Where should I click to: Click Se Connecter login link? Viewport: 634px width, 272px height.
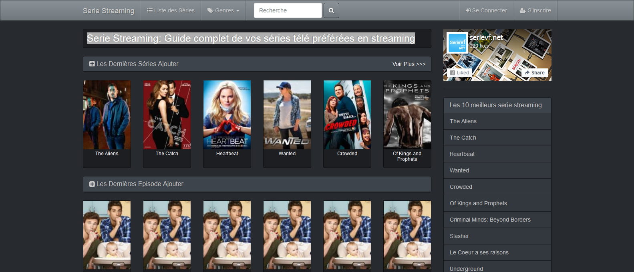[x=486, y=10]
